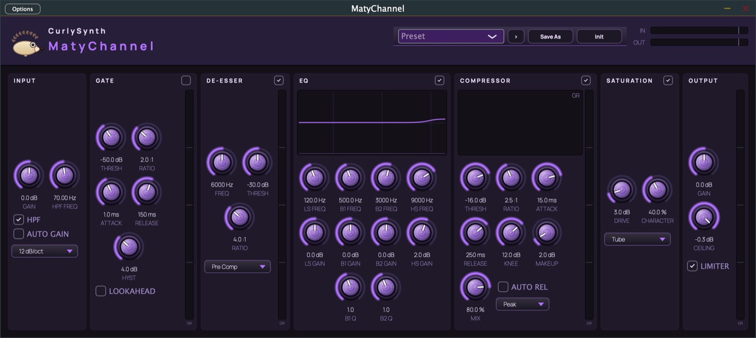Click the Output CEILING knob

704,217
